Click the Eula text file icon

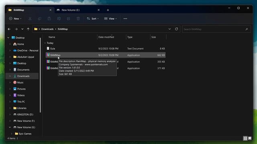pos(48,48)
